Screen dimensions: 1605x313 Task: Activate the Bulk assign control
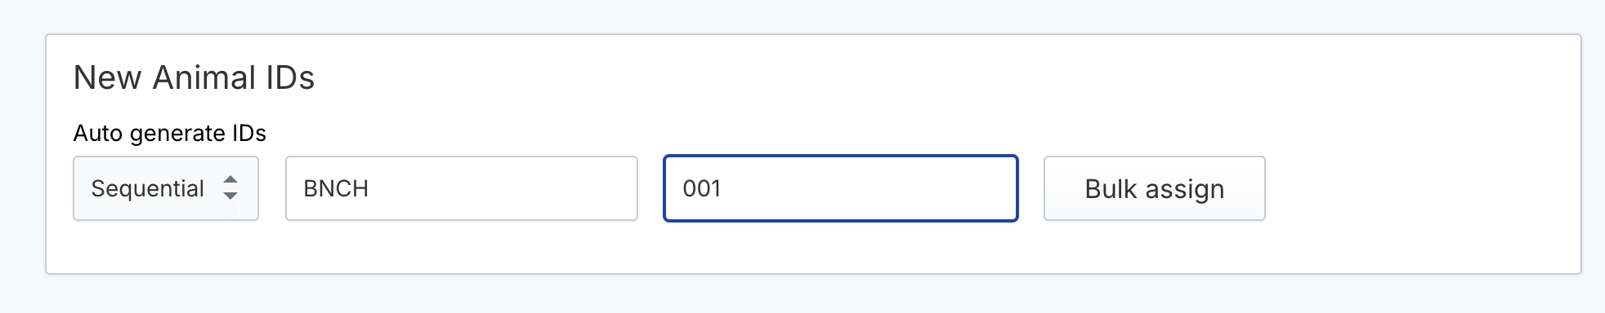1155,188
